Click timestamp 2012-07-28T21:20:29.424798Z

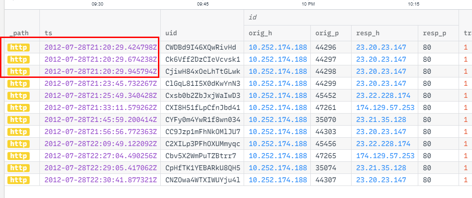click(x=101, y=47)
